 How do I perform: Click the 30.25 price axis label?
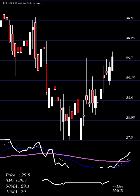[x=130, y=38]
